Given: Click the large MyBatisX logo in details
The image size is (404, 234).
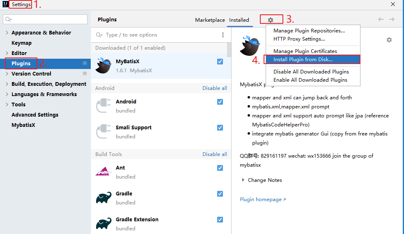Looking at the screenshot, I should (x=250, y=46).
